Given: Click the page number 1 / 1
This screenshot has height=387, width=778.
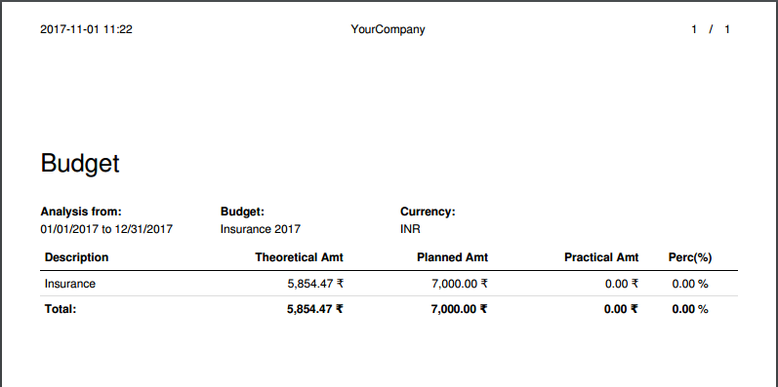Looking at the screenshot, I should click(x=711, y=29).
